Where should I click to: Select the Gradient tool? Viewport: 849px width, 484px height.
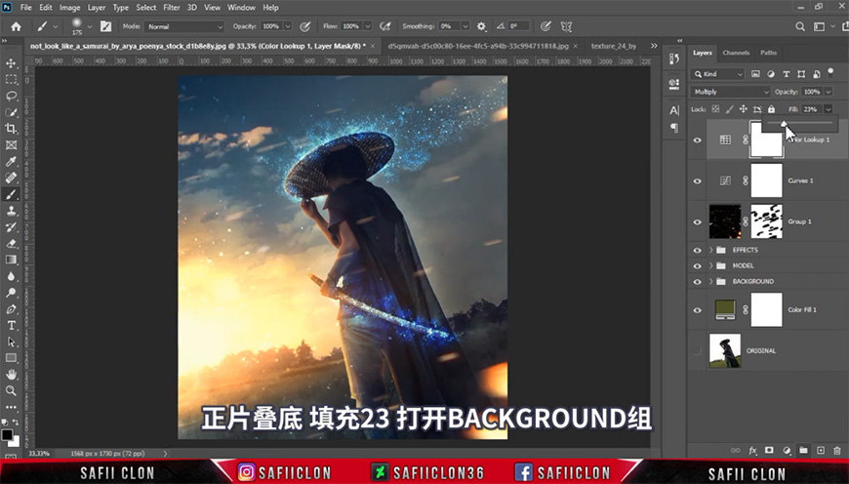11,260
